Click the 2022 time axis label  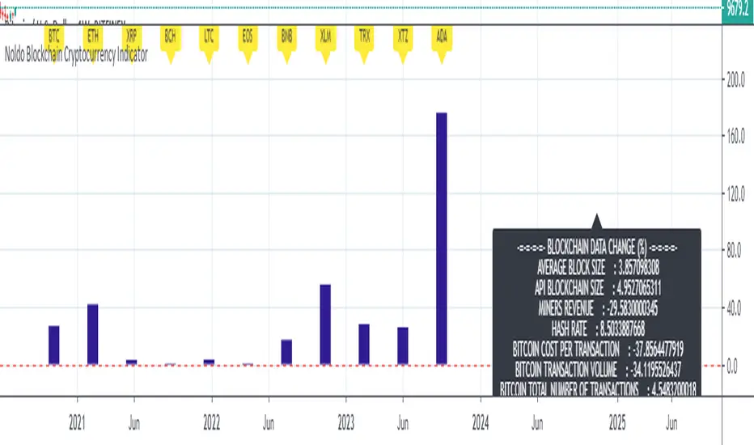click(x=212, y=423)
